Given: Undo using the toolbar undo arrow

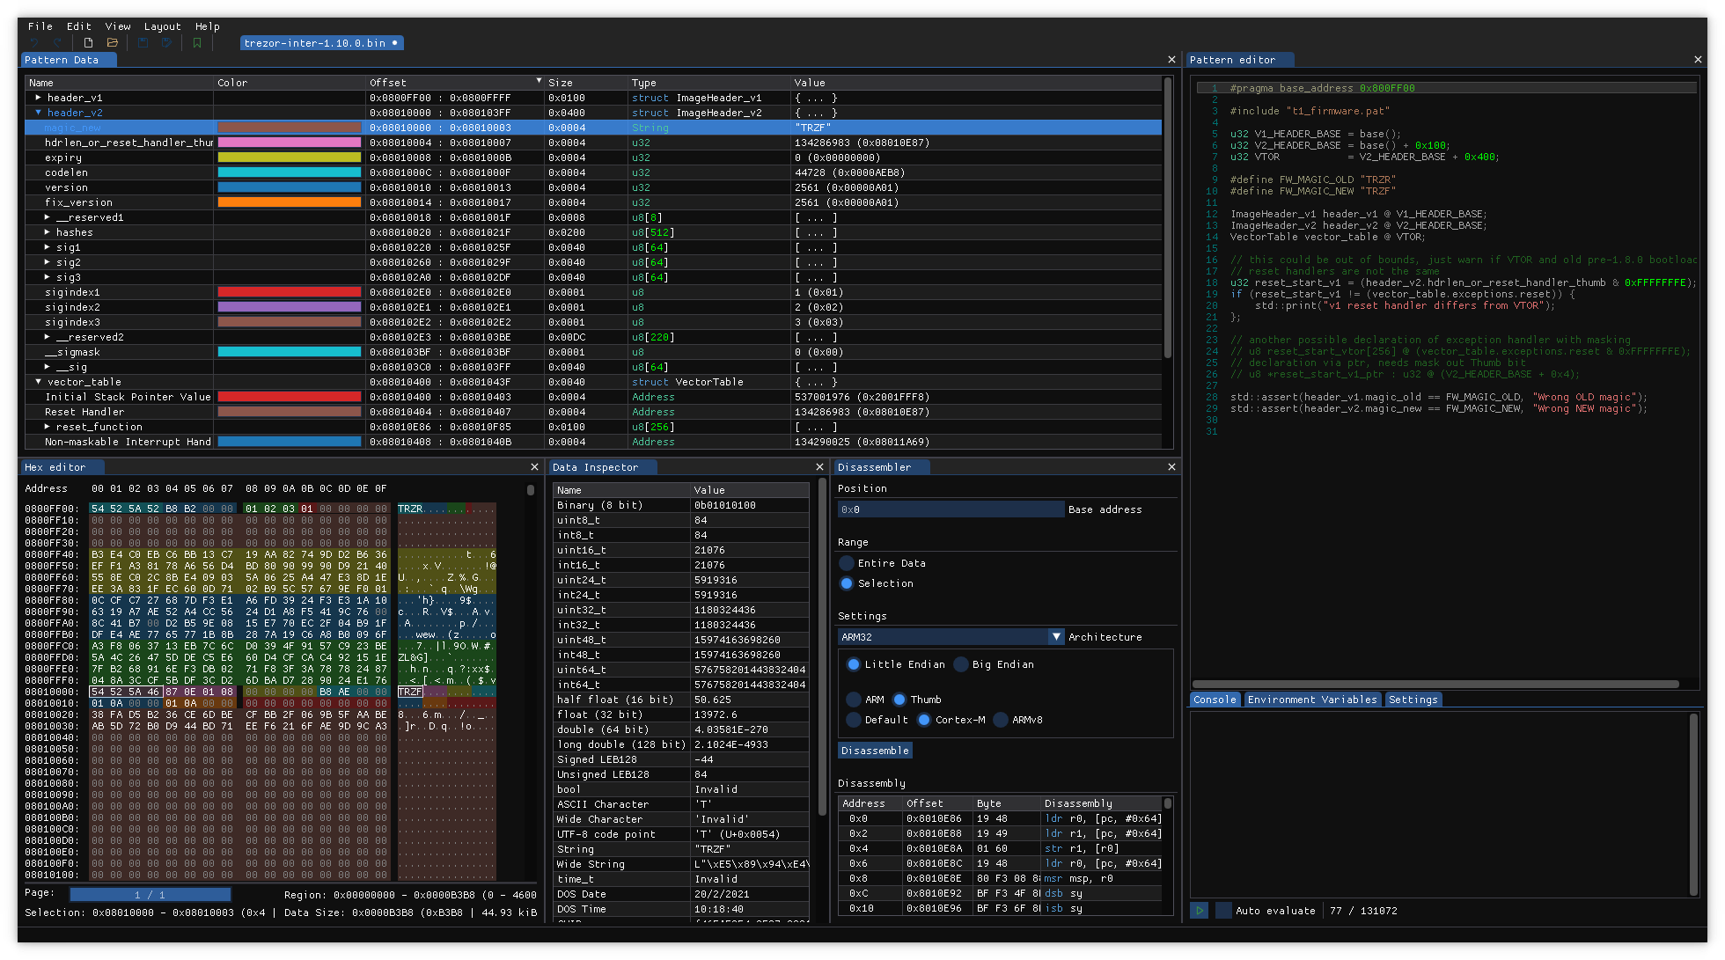Looking at the screenshot, I should coord(34,43).
